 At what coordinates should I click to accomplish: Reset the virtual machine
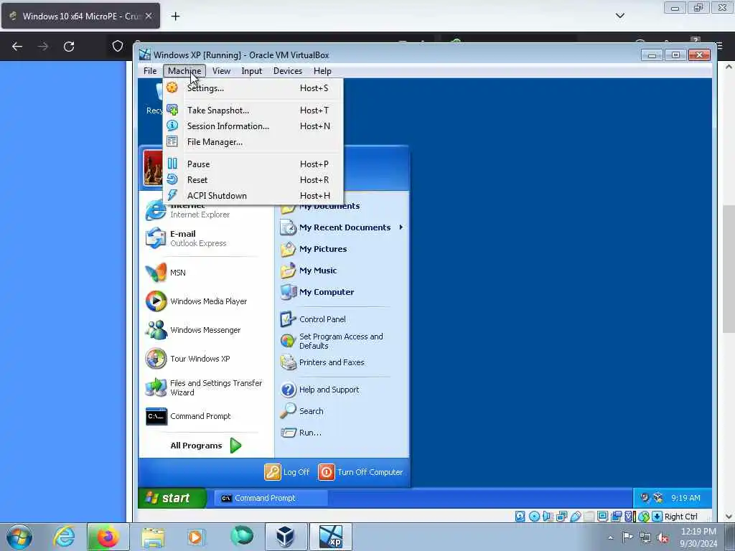pyautogui.click(x=253, y=180)
